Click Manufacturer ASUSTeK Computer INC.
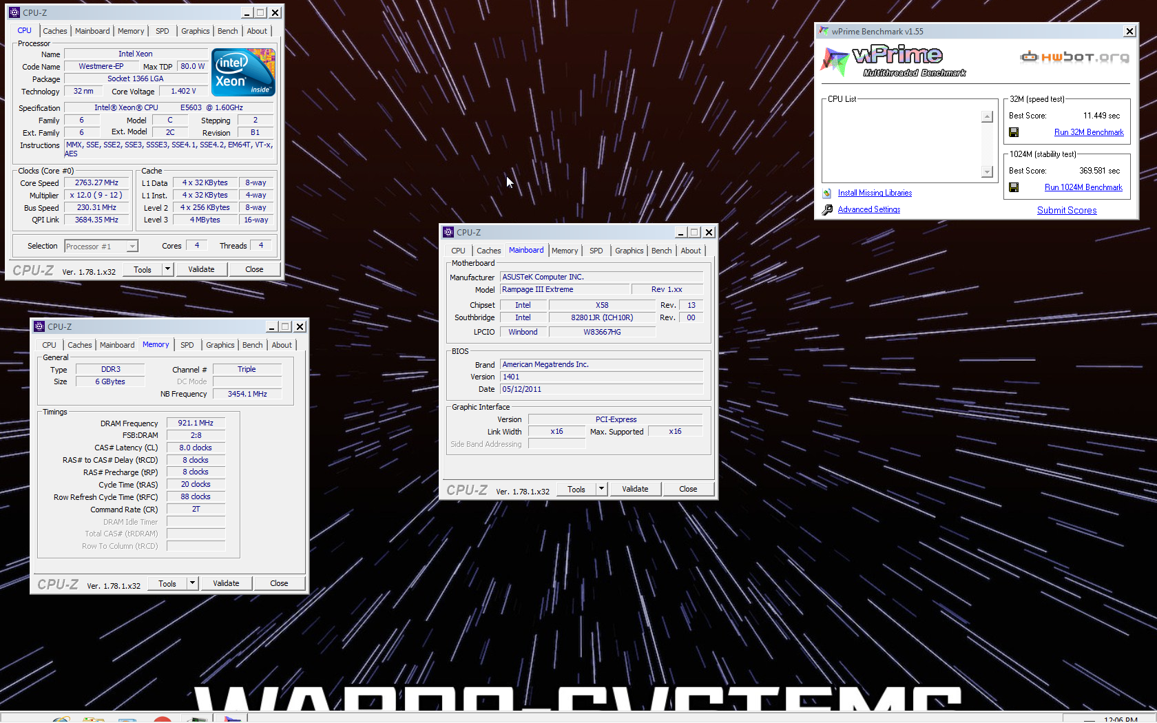 coord(601,277)
